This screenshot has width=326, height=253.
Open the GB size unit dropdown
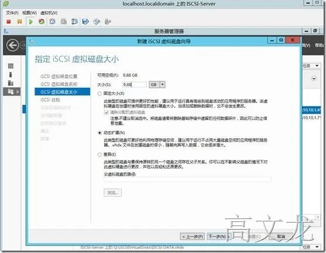[x=157, y=85]
